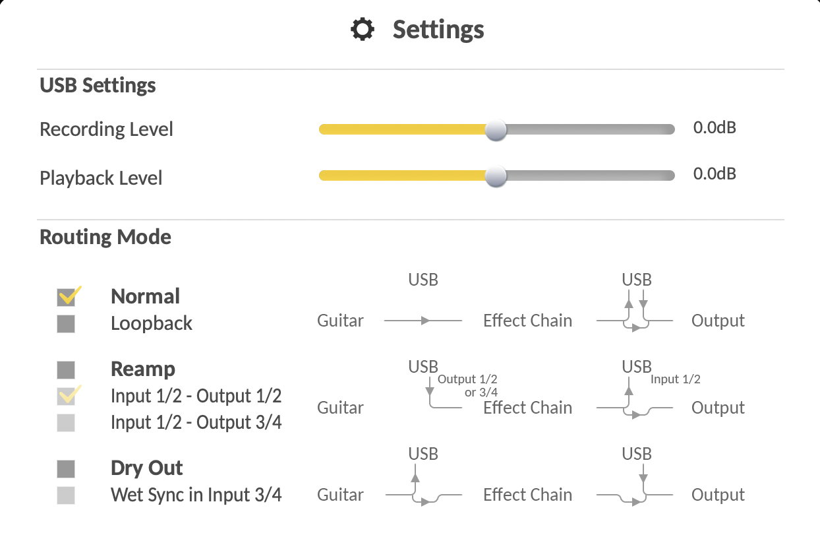The width and height of the screenshot is (820, 537).
Task: Click the Dry Out Guitar USB routing diagram
Action: [x=423, y=487]
